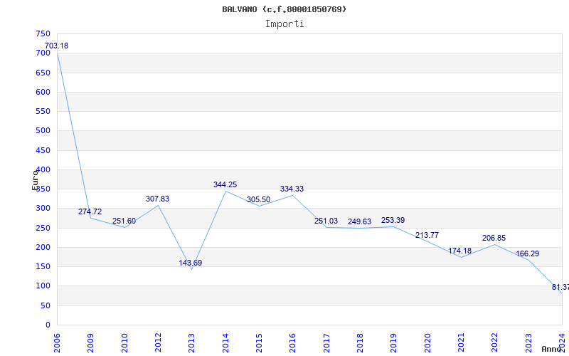This screenshot has width=569, height=356.
Task: Click the 650 Euro axis value
Action: coord(43,73)
